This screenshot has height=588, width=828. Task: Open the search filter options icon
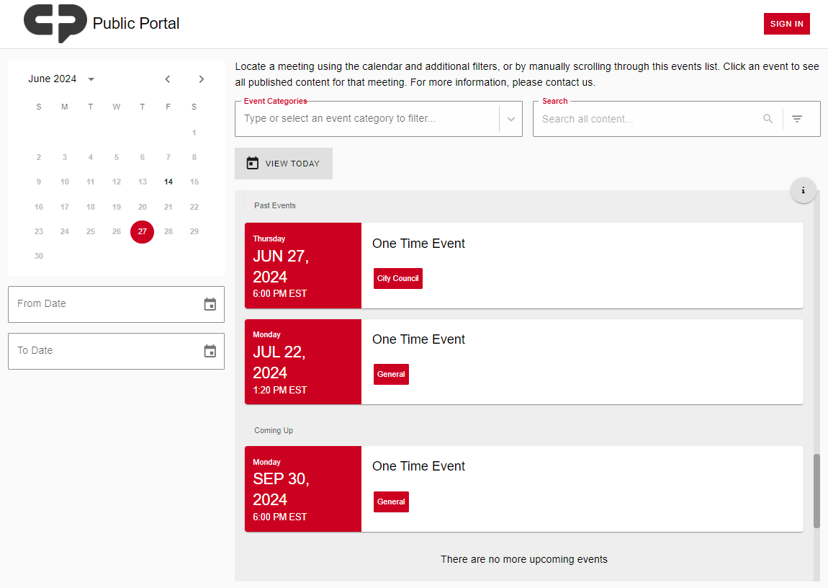click(797, 119)
